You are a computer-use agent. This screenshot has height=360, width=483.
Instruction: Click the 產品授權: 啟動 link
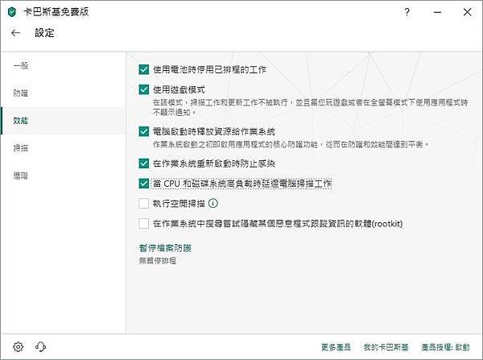tap(445, 347)
